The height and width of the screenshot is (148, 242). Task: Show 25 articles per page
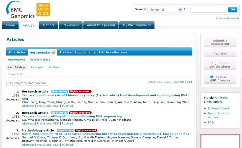175,82
